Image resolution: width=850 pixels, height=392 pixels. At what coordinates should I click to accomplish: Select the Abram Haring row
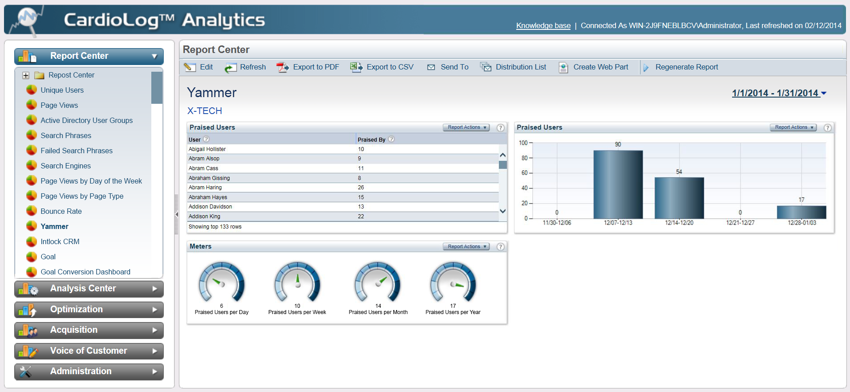point(343,188)
